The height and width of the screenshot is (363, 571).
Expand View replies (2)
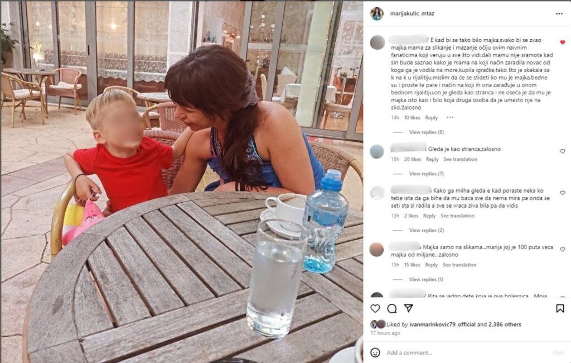tap(426, 230)
